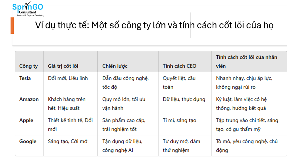This screenshot has width=287, height=158.
Task: Click the SprinGO Consultant logo
Action: [28, 9]
